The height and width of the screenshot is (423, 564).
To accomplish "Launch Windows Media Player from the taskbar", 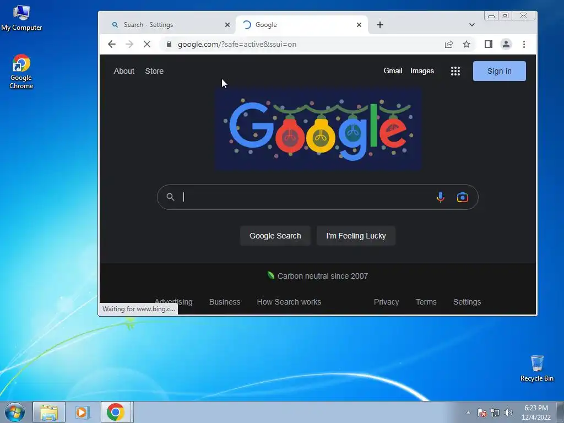I will coord(82,412).
